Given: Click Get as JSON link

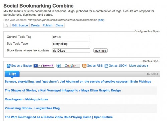Looking at the screenshot, I should [118, 66].
